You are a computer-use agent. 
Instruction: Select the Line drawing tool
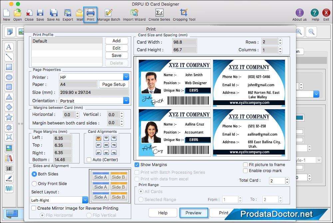[9, 57]
